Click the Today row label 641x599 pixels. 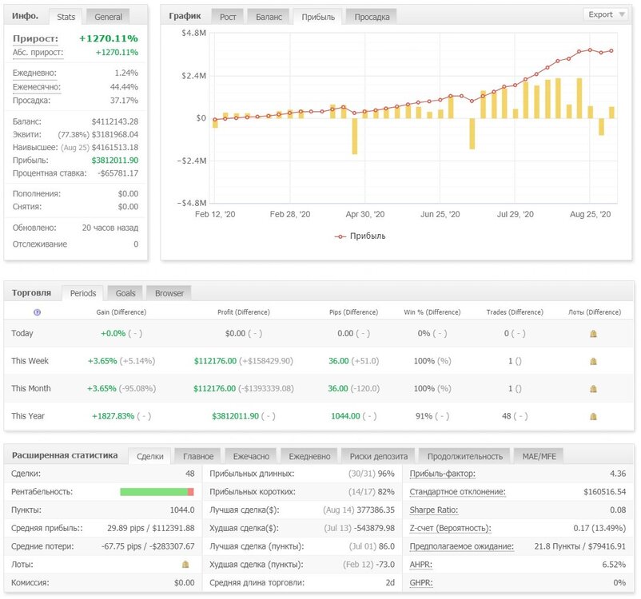22,333
